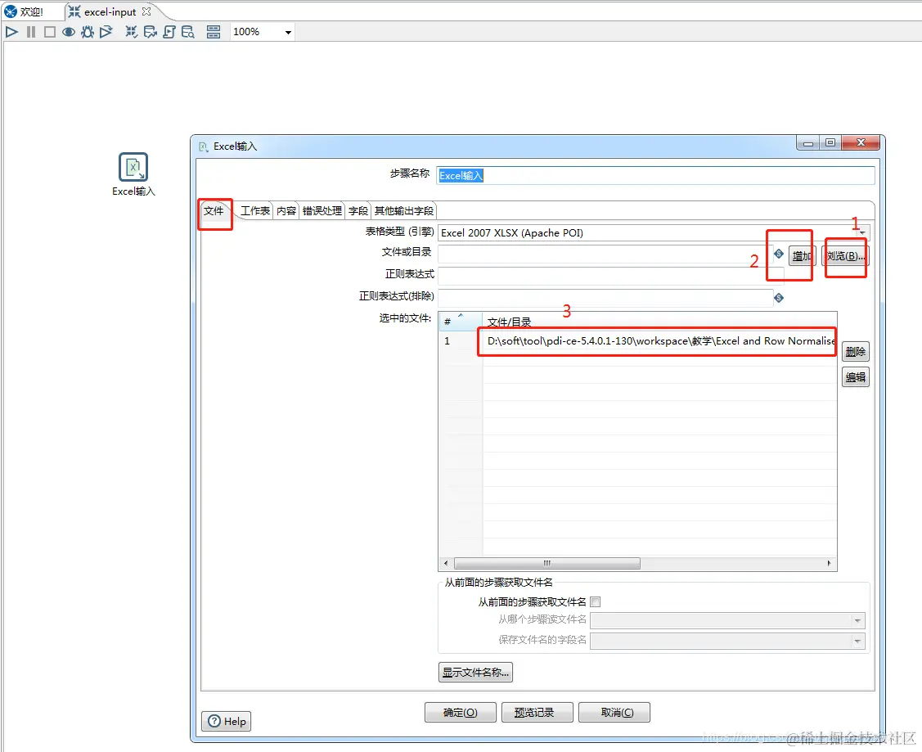Run the transformation with the play icon

(x=11, y=32)
